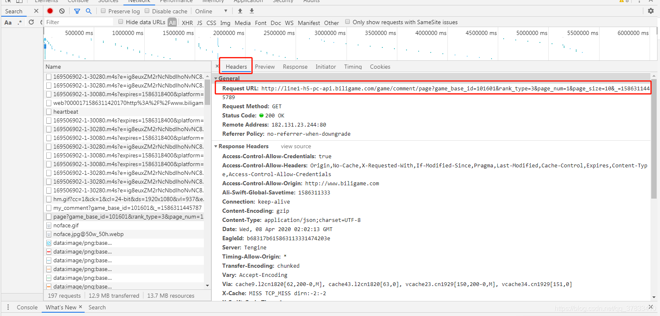
Task: Clear the network log
Action: [62, 11]
